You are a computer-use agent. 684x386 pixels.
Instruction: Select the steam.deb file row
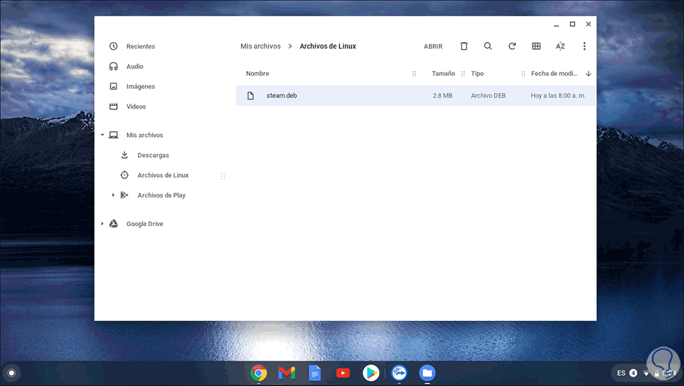tap(416, 96)
